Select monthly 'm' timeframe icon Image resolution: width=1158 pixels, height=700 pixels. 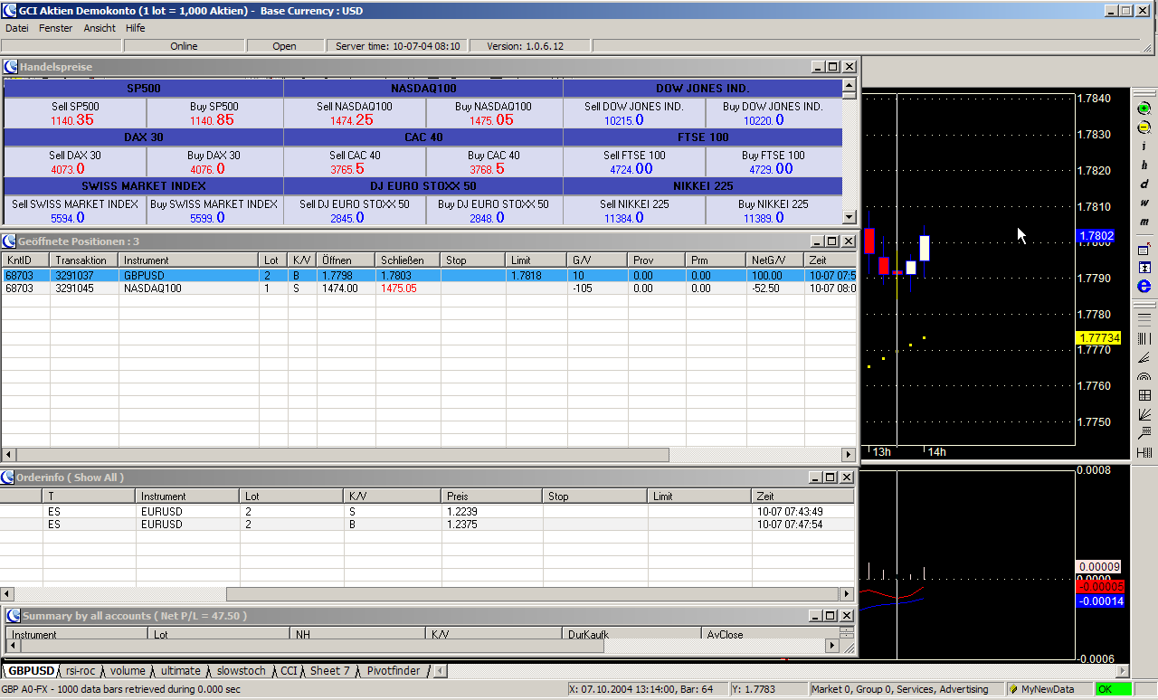click(1144, 222)
